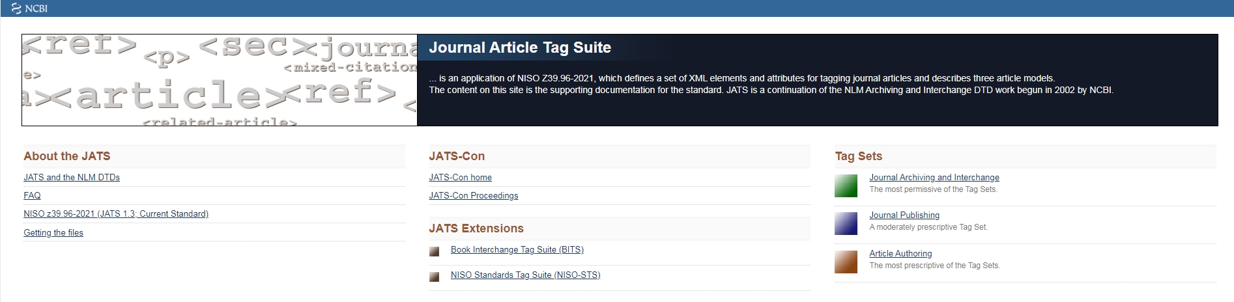Click the JATS-Con section heading
Screen dimensions: 1234x302
tap(457, 156)
